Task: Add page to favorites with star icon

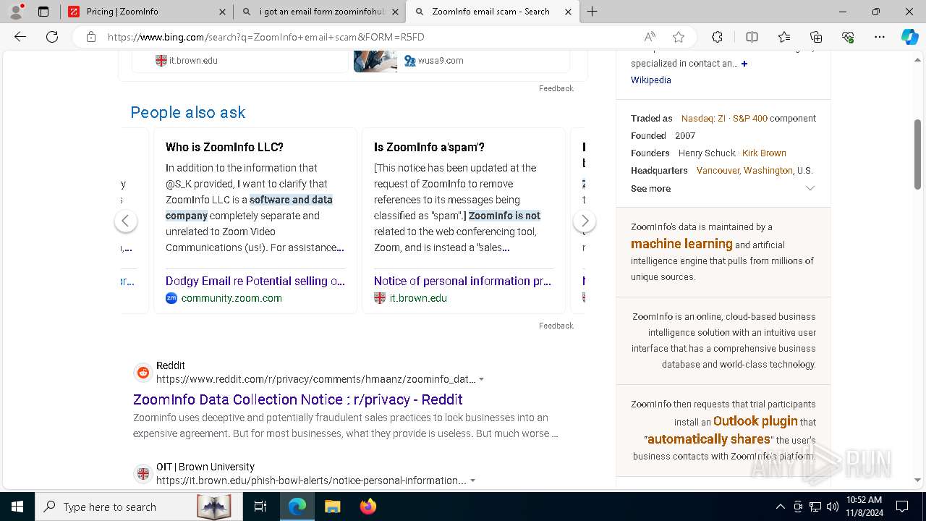Action: (x=678, y=37)
